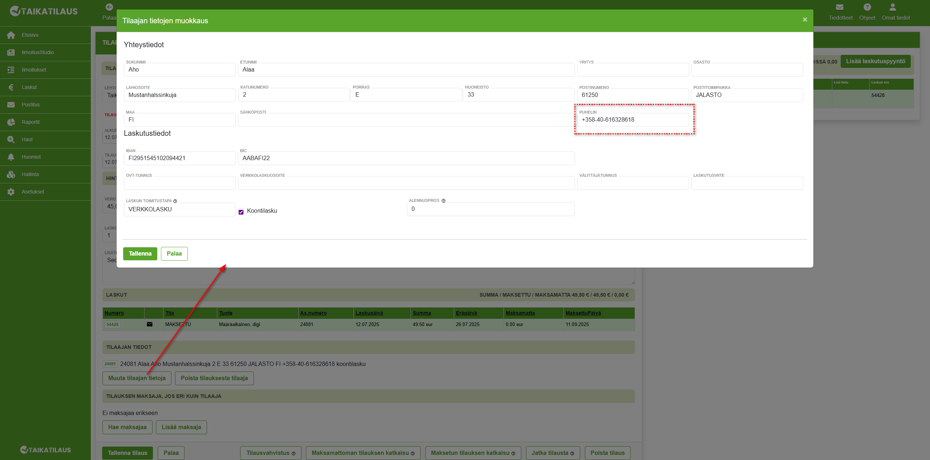The image size is (930, 460).
Task: Open the Maa field showing FI
Action: click(179, 120)
